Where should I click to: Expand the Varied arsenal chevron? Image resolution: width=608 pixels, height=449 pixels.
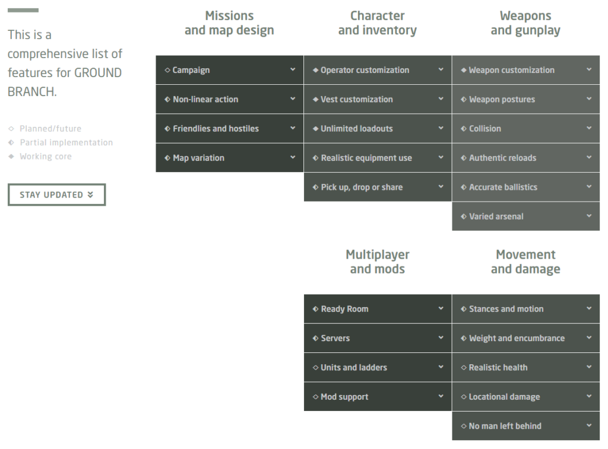589,216
